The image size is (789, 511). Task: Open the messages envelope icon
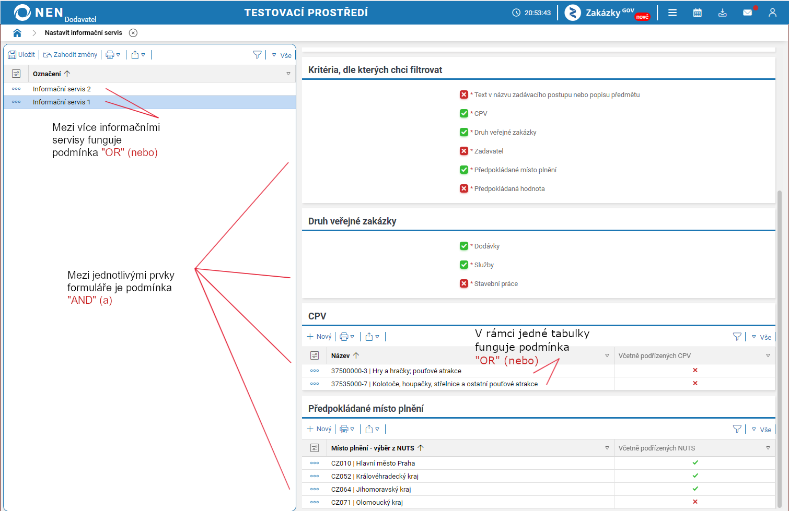coord(748,13)
